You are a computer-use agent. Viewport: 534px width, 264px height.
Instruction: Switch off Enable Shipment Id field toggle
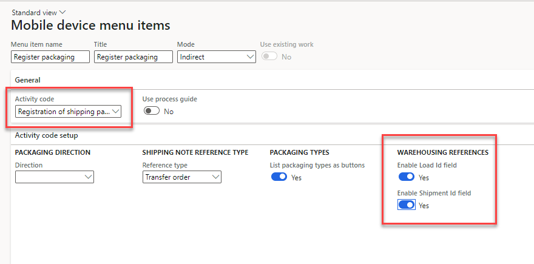coord(406,205)
